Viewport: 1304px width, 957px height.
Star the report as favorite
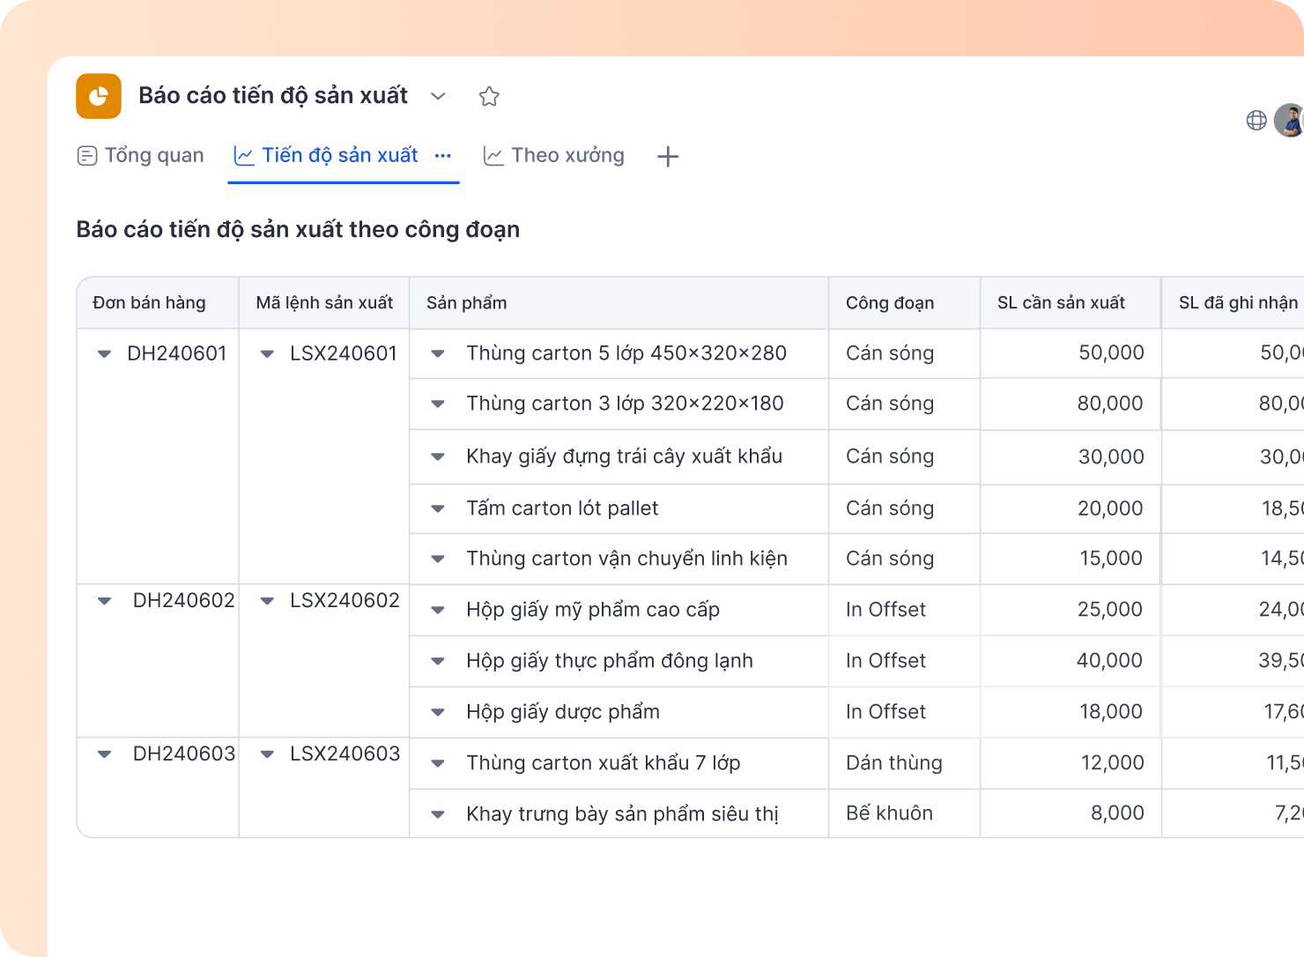(489, 96)
